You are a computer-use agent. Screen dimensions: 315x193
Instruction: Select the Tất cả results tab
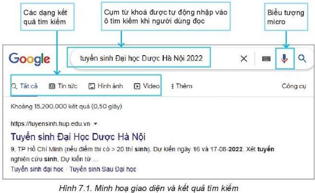coord(24,86)
